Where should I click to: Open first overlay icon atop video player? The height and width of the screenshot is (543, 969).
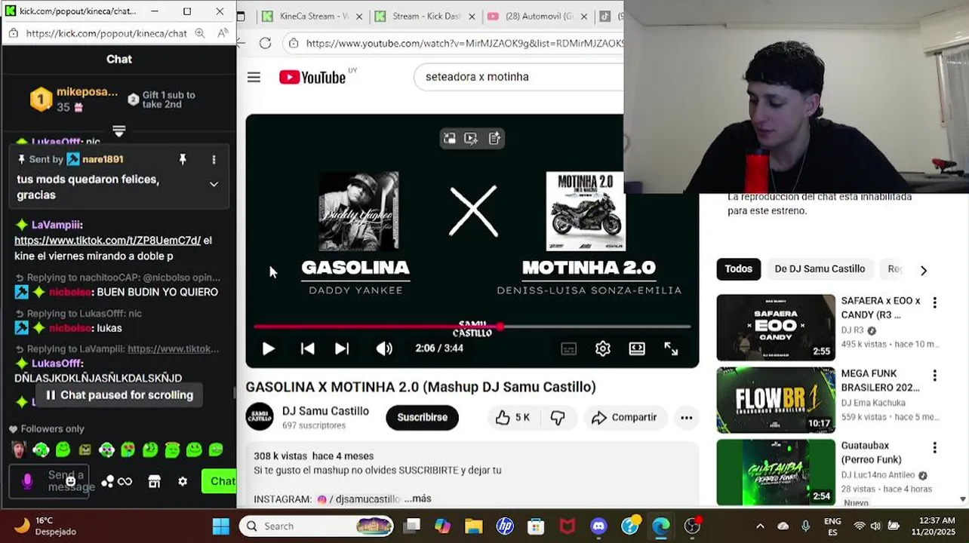pyautogui.click(x=449, y=139)
